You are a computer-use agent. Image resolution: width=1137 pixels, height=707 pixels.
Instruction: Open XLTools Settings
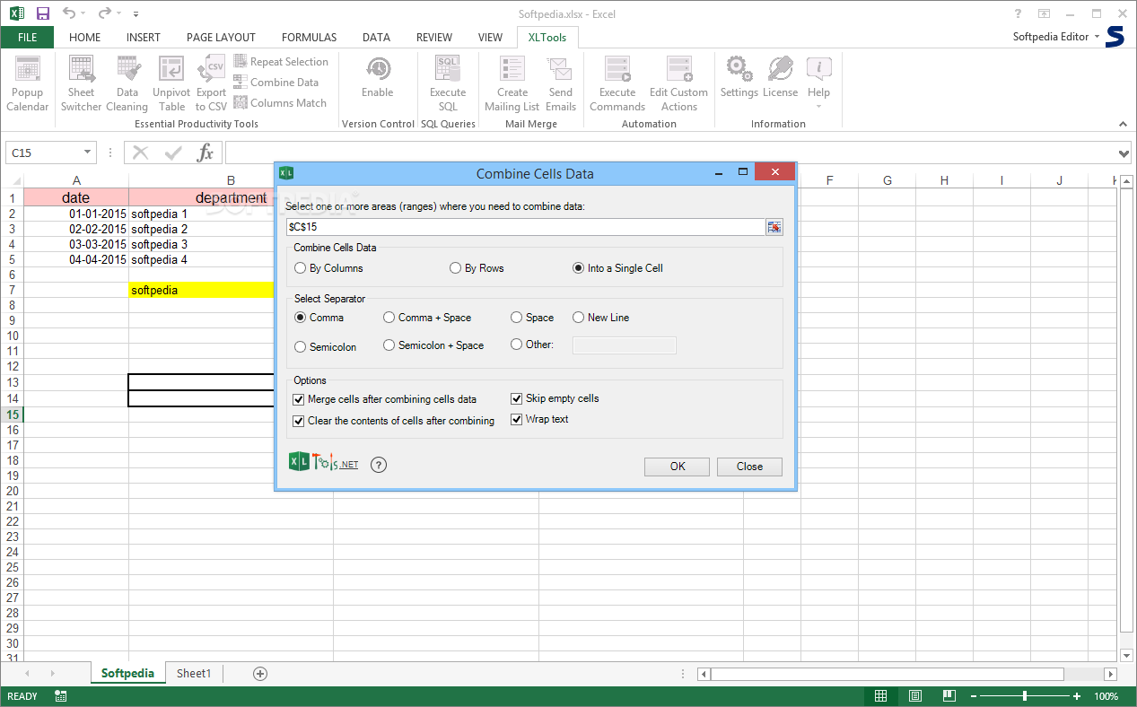(739, 78)
